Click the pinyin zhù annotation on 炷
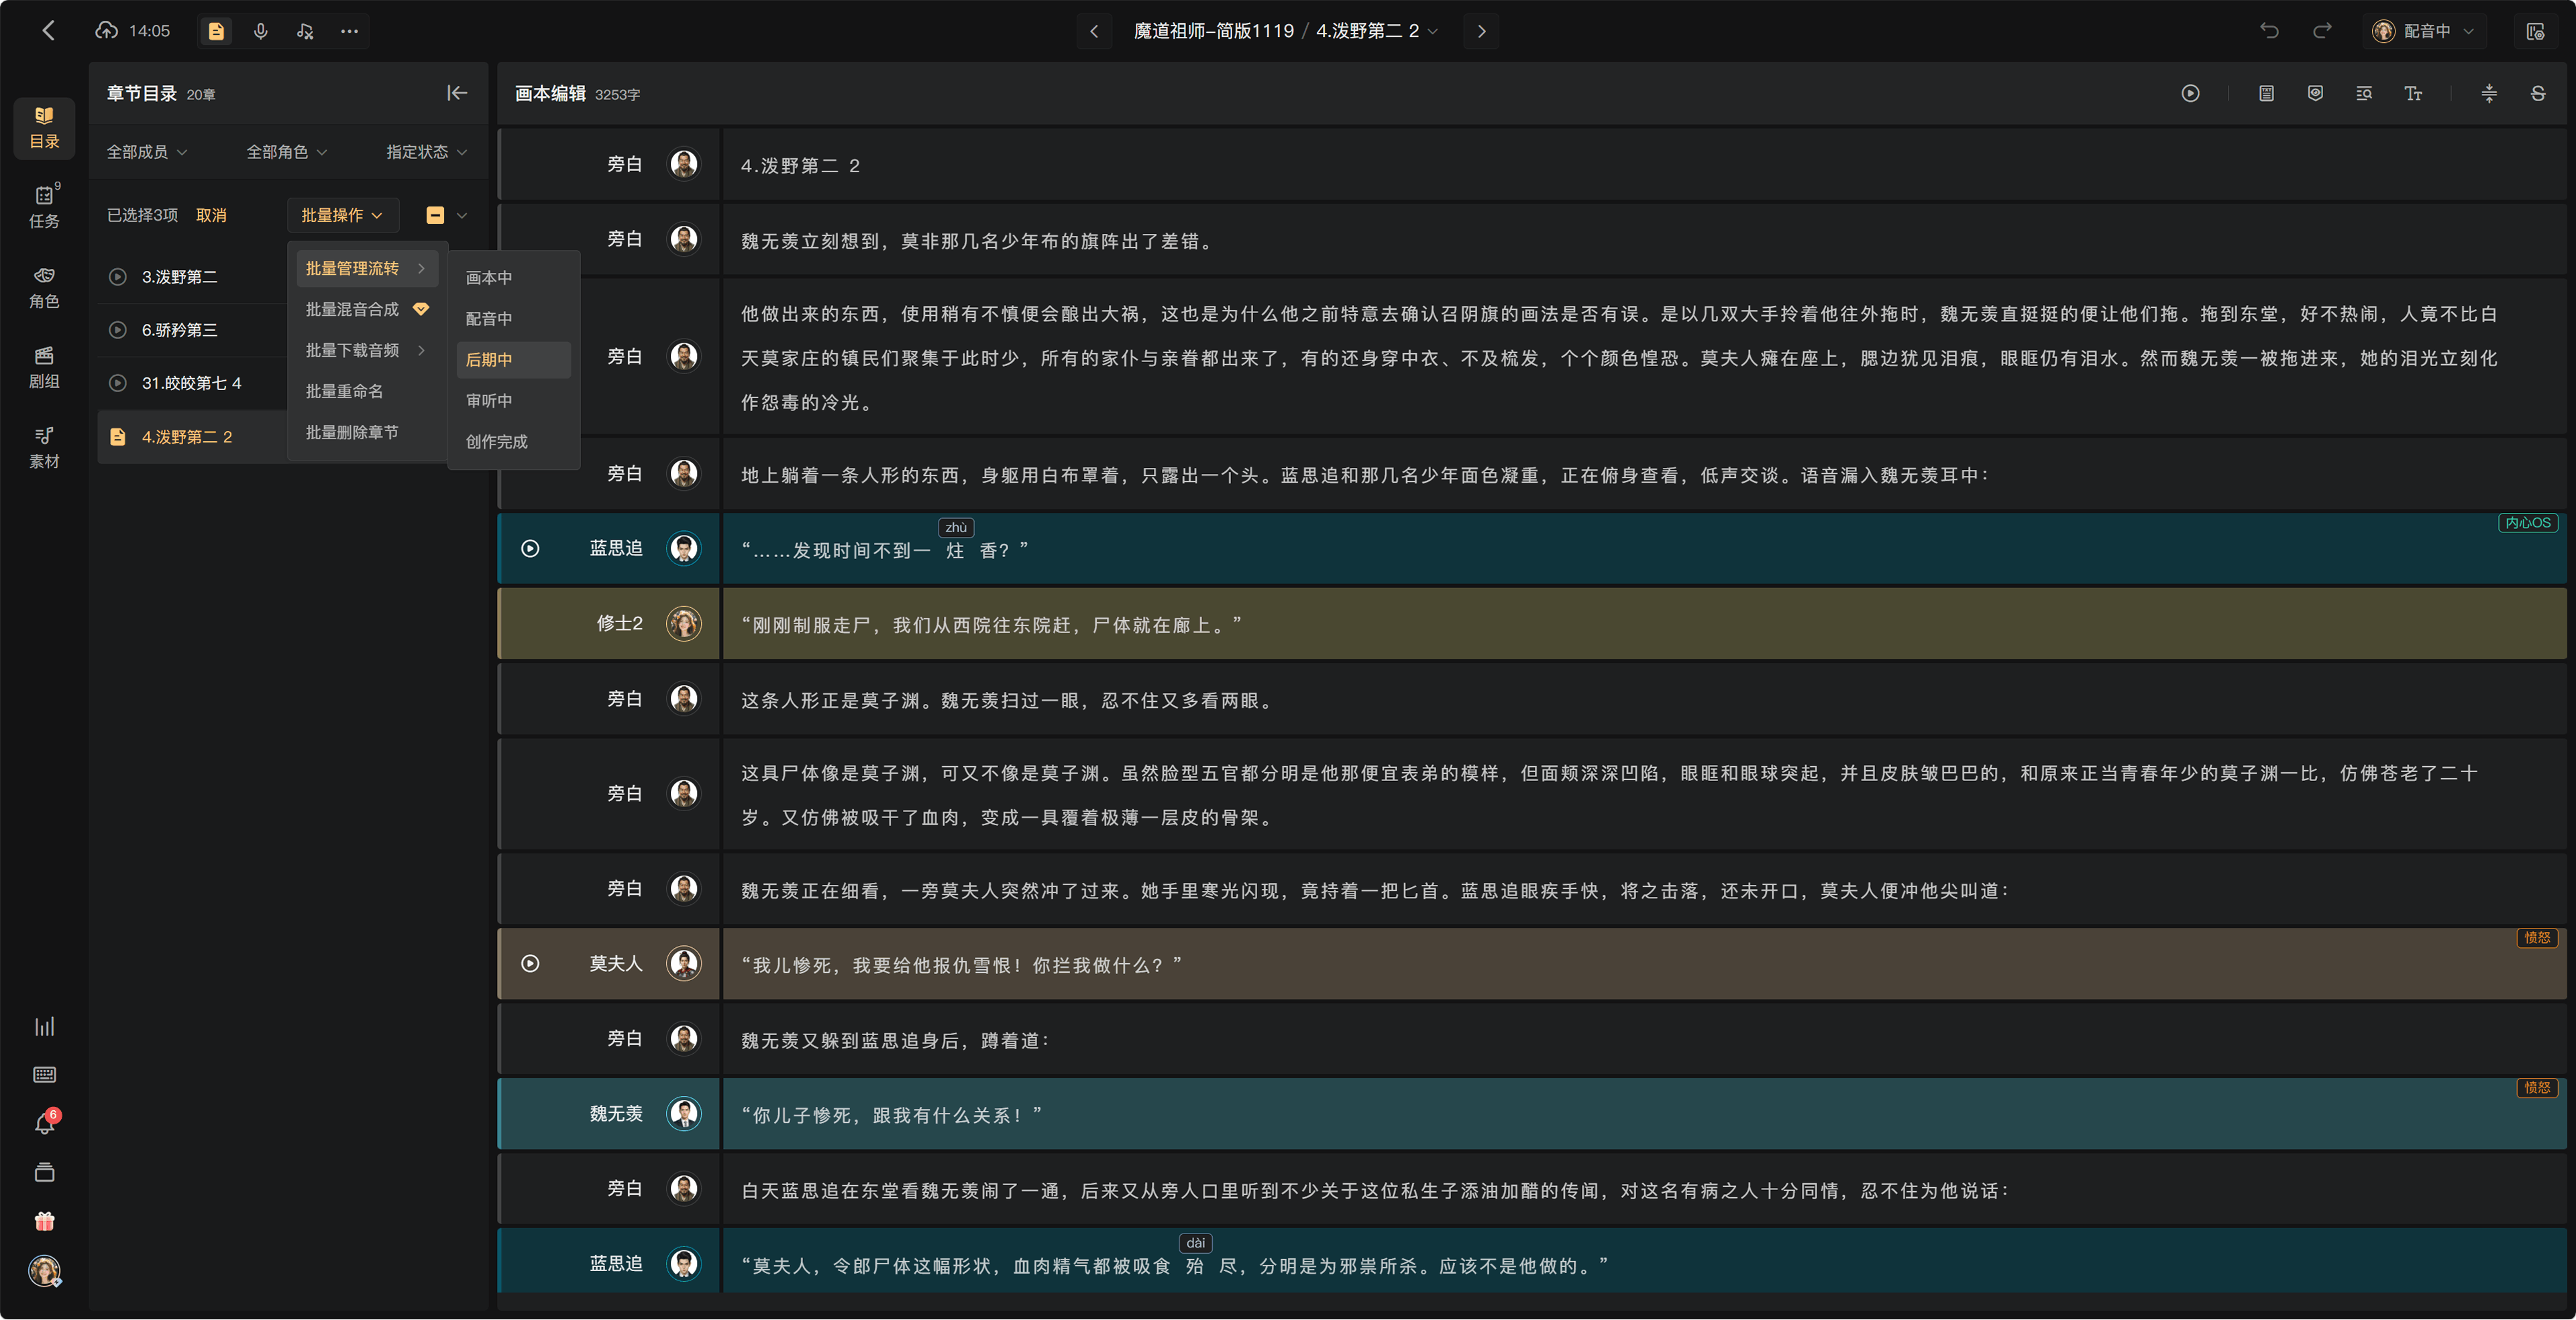Image resolution: width=2576 pixels, height=1320 pixels. click(956, 528)
